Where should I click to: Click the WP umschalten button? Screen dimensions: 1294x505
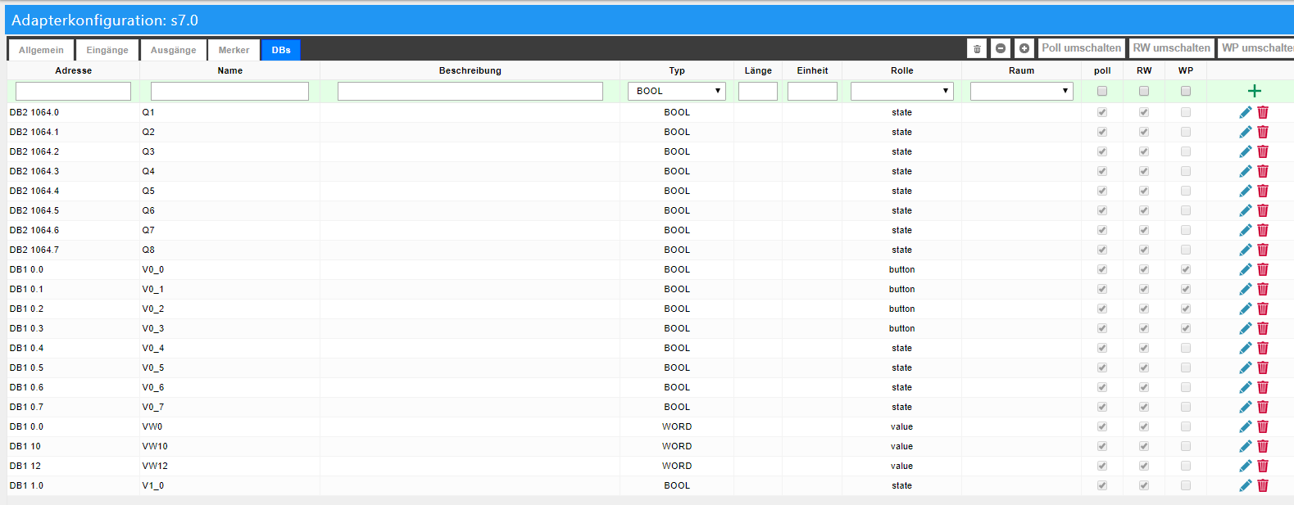(1256, 48)
